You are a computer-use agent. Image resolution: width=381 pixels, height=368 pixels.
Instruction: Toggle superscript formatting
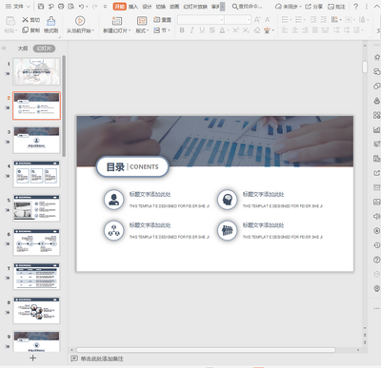pos(235,30)
